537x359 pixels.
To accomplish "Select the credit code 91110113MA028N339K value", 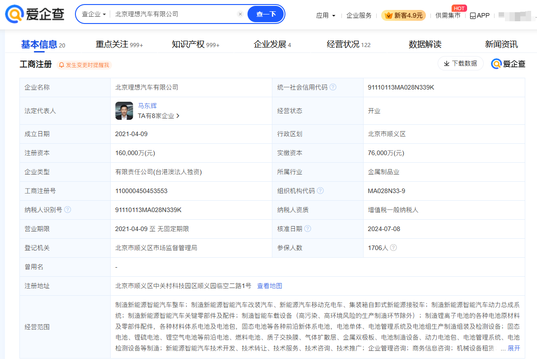I will pyautogui.click(x=401, y=87).
